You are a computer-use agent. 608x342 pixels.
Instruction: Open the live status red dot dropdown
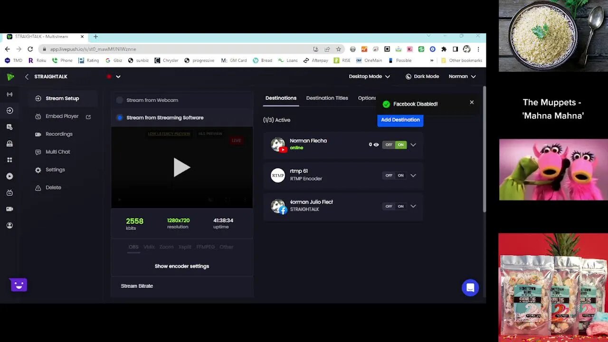click(114, 76)
